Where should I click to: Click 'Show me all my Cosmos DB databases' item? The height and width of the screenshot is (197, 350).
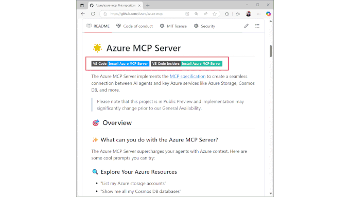coord(141,191)
